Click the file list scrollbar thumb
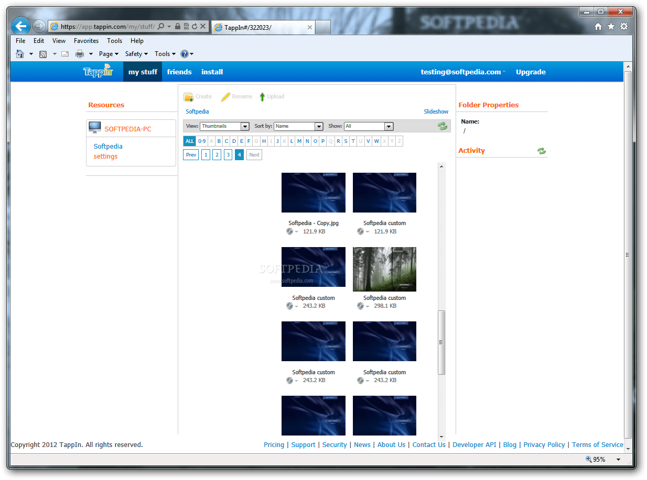Screen dimensions: 647x480 (x=441, y=342)
